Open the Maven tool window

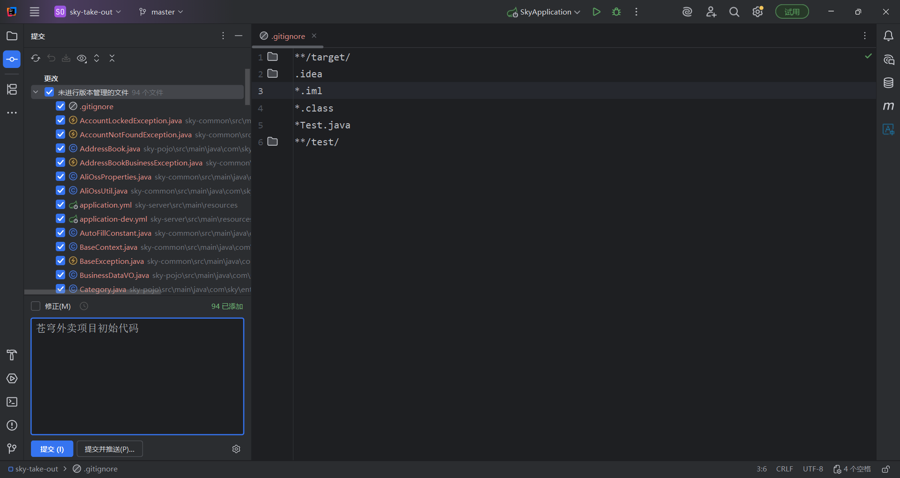pos(888,106)
